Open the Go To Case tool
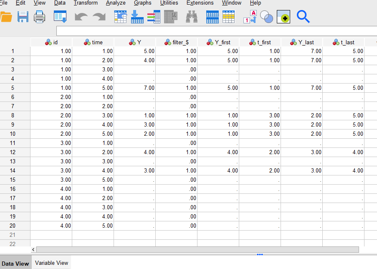Viewport: 377px width, 269px height. pos(120,17)
